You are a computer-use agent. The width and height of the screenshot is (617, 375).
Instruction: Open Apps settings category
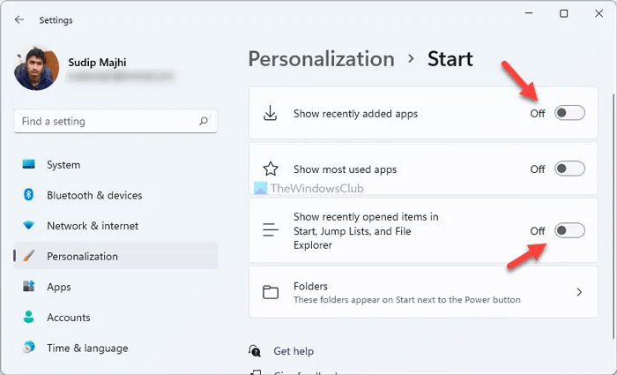(x=115, y=287)
